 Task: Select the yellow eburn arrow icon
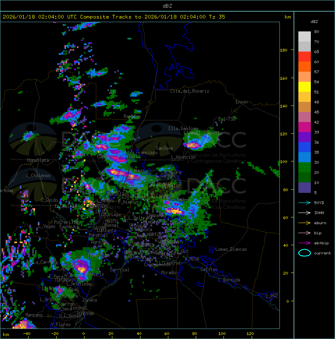[304, 223]
